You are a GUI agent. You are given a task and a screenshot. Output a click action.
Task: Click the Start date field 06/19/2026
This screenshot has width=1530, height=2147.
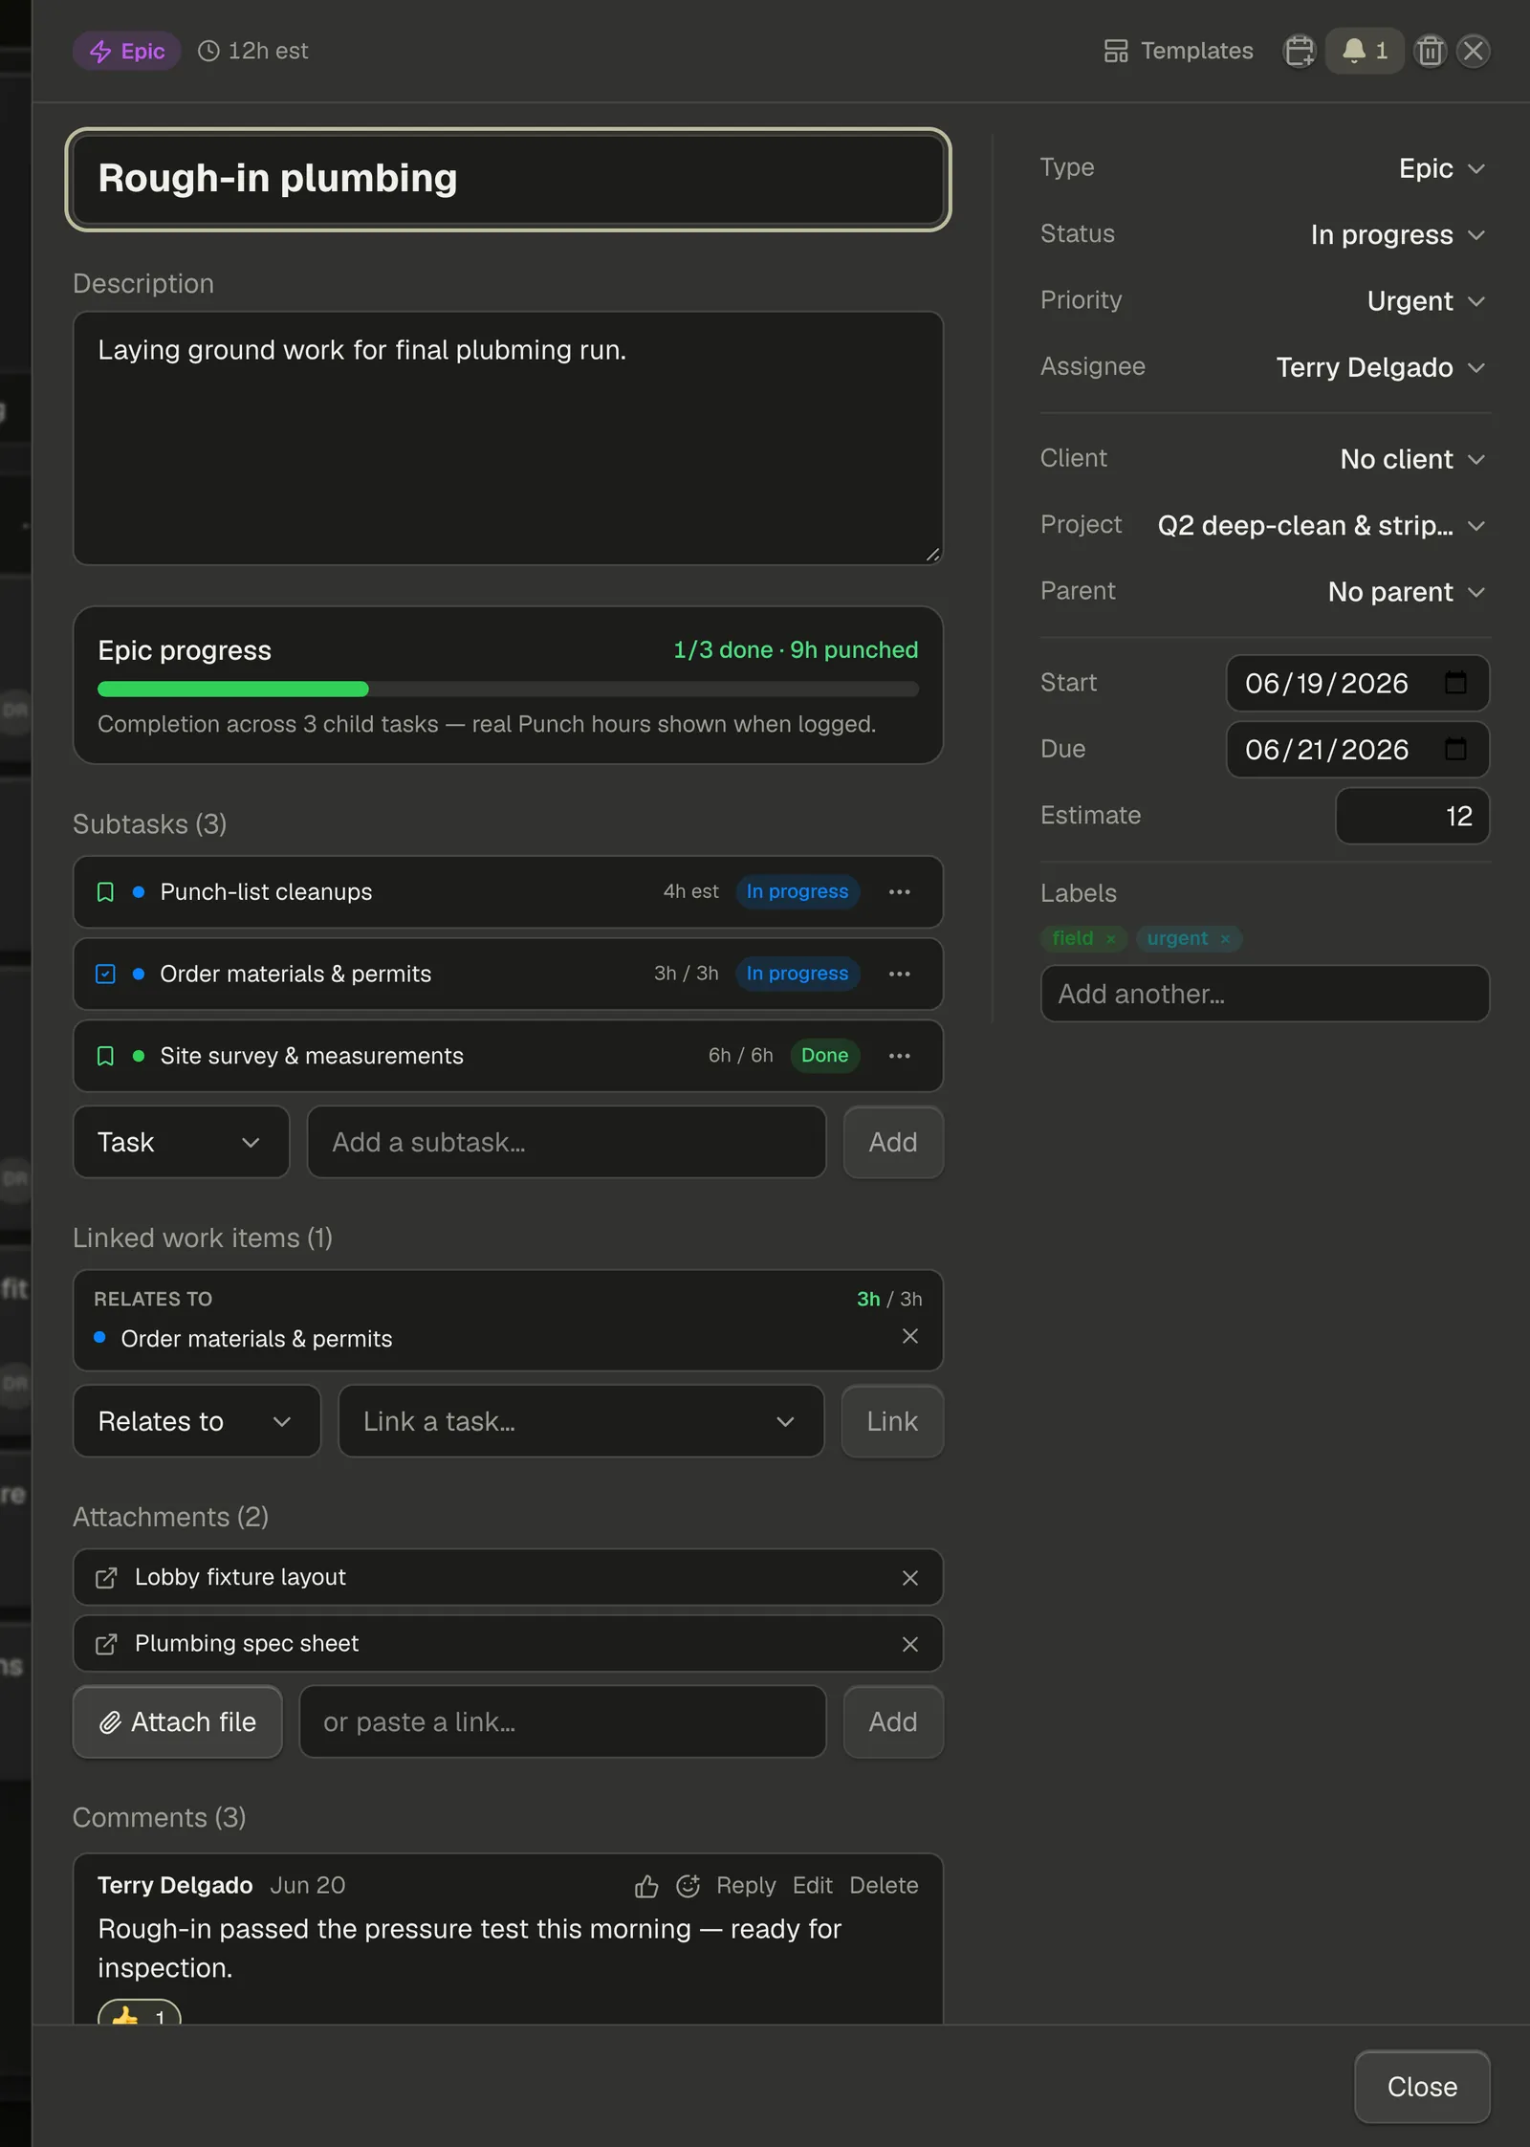(x=1357, y=683)
